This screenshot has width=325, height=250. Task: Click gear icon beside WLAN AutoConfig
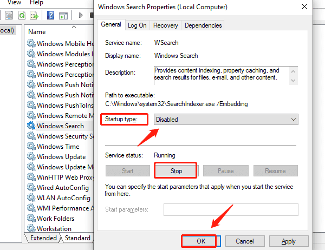coord(31,198)
